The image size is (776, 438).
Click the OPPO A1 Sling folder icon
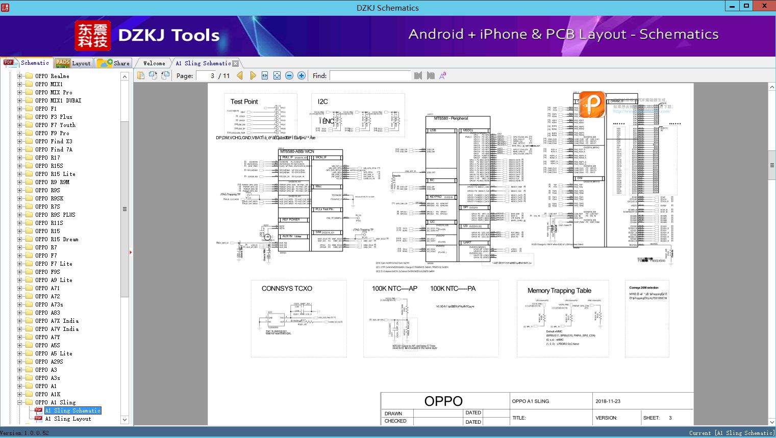tap(29, 402)
